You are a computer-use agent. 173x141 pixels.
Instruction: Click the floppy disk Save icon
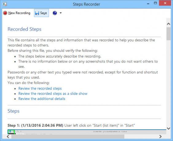point(37,13)
